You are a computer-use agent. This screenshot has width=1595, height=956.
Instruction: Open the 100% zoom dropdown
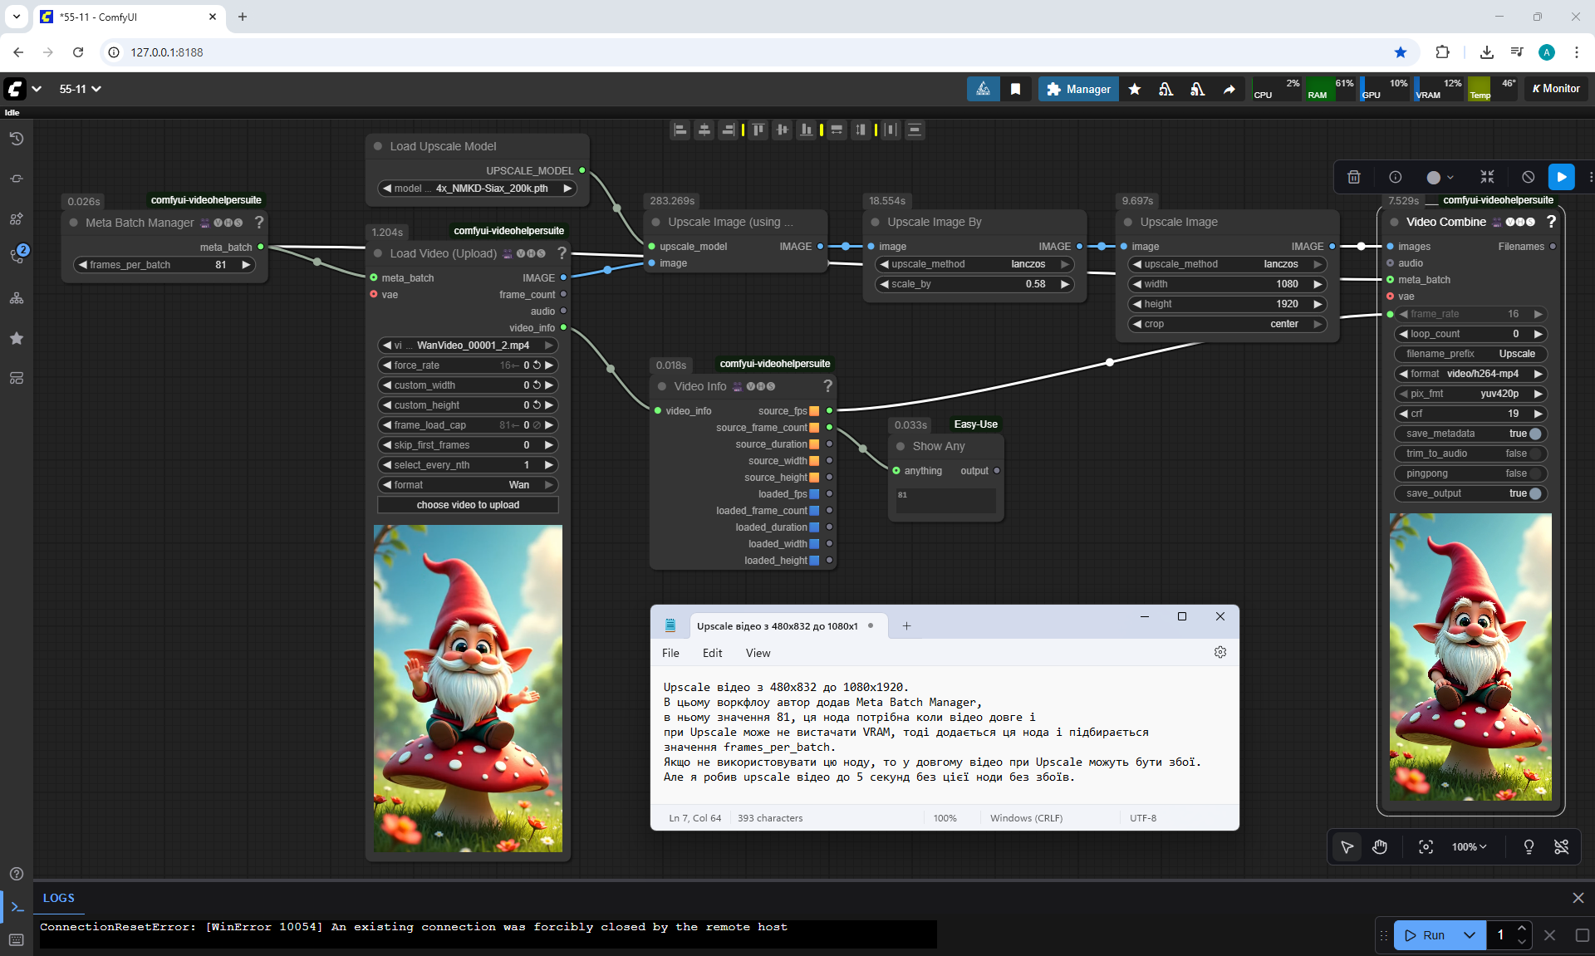(1469, 846)
